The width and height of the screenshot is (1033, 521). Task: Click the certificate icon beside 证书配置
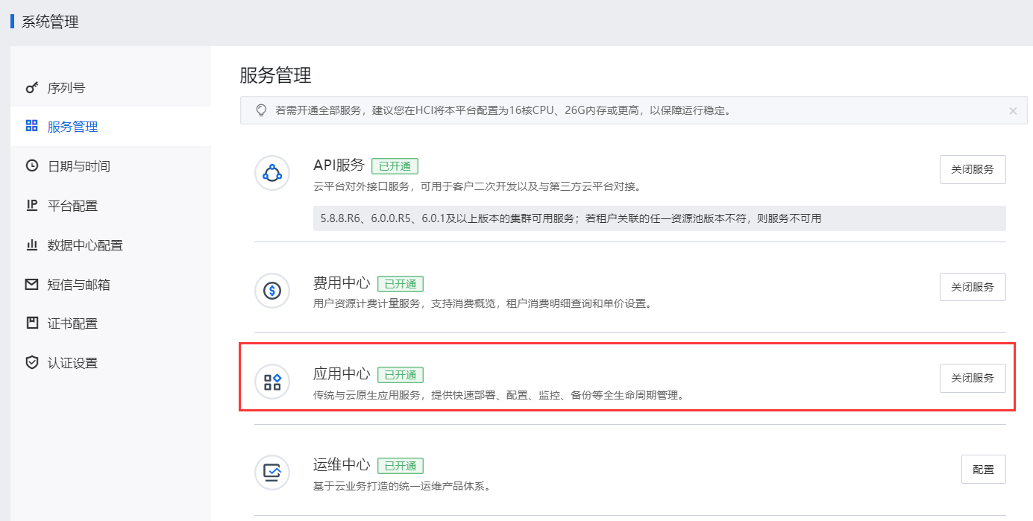pos(31,323)
